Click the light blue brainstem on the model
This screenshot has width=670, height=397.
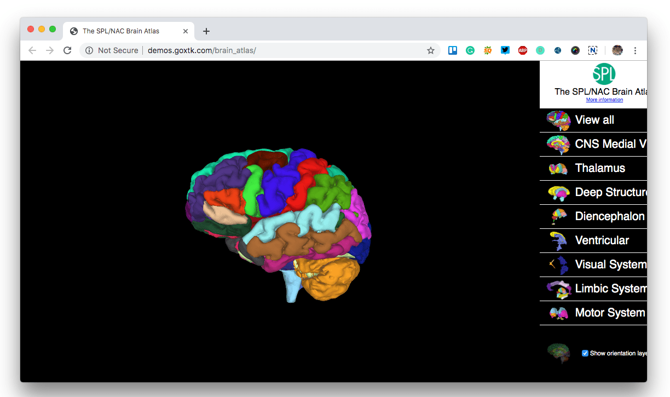click(x=292, y=285)
